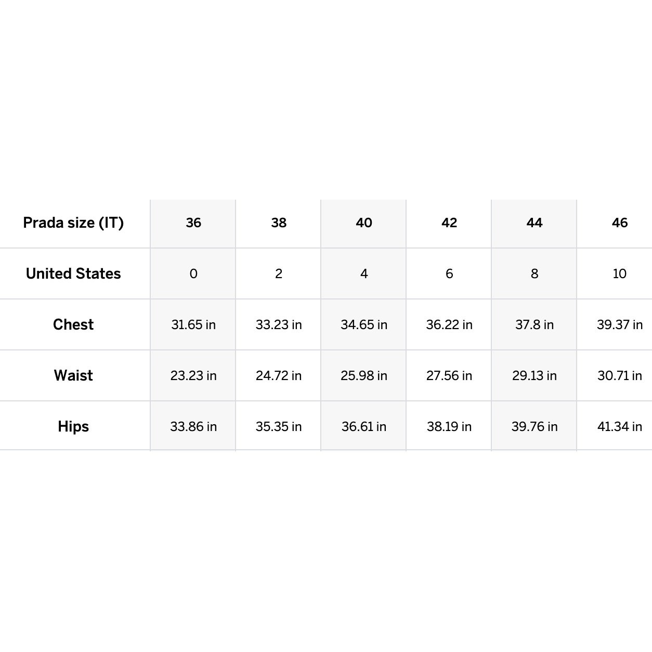The width and height of the screenshot is (652, 652).
Task: Select Prada size 46 column header
Action: (620, 223)
